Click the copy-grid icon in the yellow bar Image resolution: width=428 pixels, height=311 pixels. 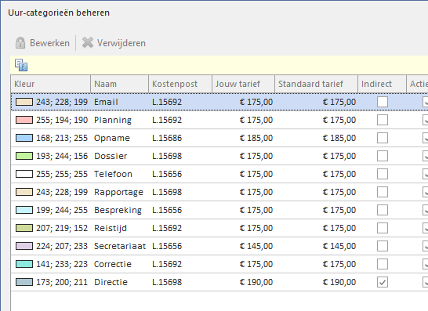click(x=21, y=65)
